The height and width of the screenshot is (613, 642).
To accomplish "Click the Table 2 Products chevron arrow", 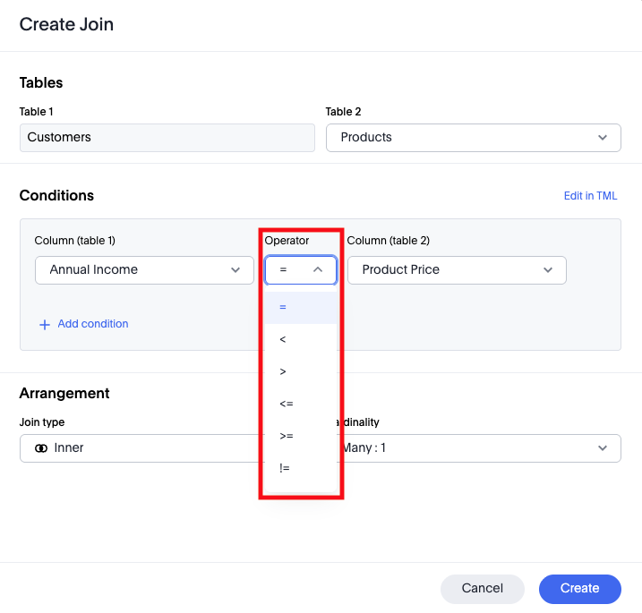I will pyautogui.click(x=603, y=138).
